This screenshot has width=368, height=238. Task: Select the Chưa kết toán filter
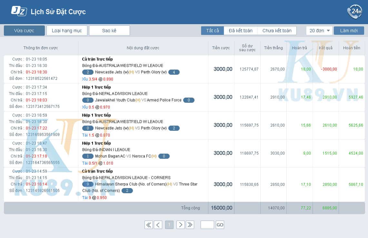coord(277,31)
